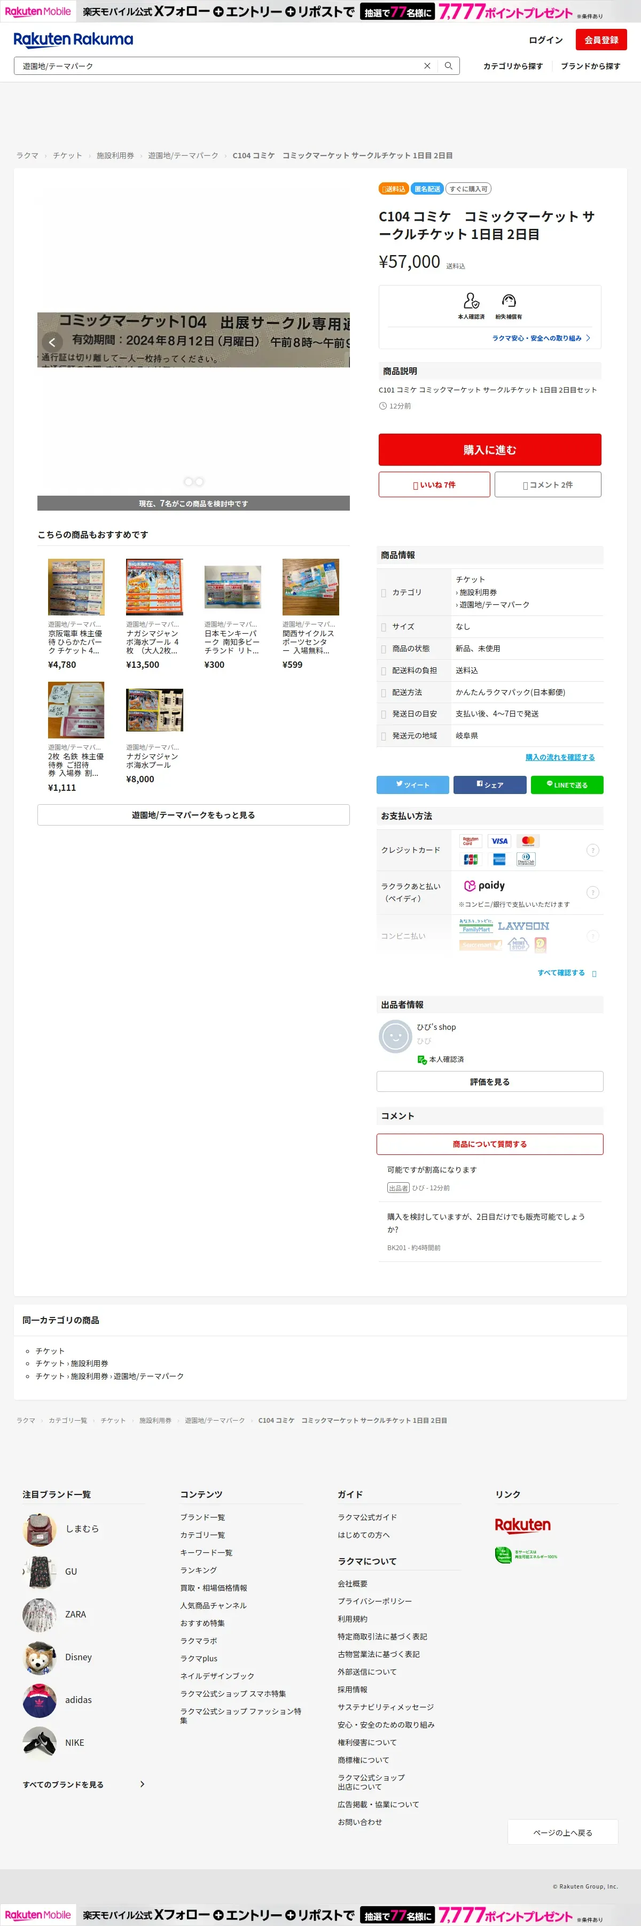Open カテゴリから探す menu
The width and height of the screenshot is (641, 1926).
tap(512, 66)
